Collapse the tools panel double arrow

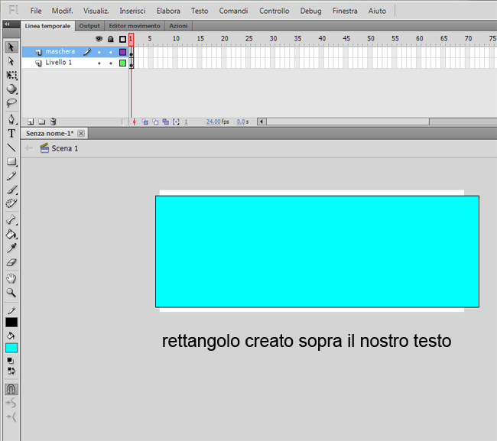[x=7, y=24]
